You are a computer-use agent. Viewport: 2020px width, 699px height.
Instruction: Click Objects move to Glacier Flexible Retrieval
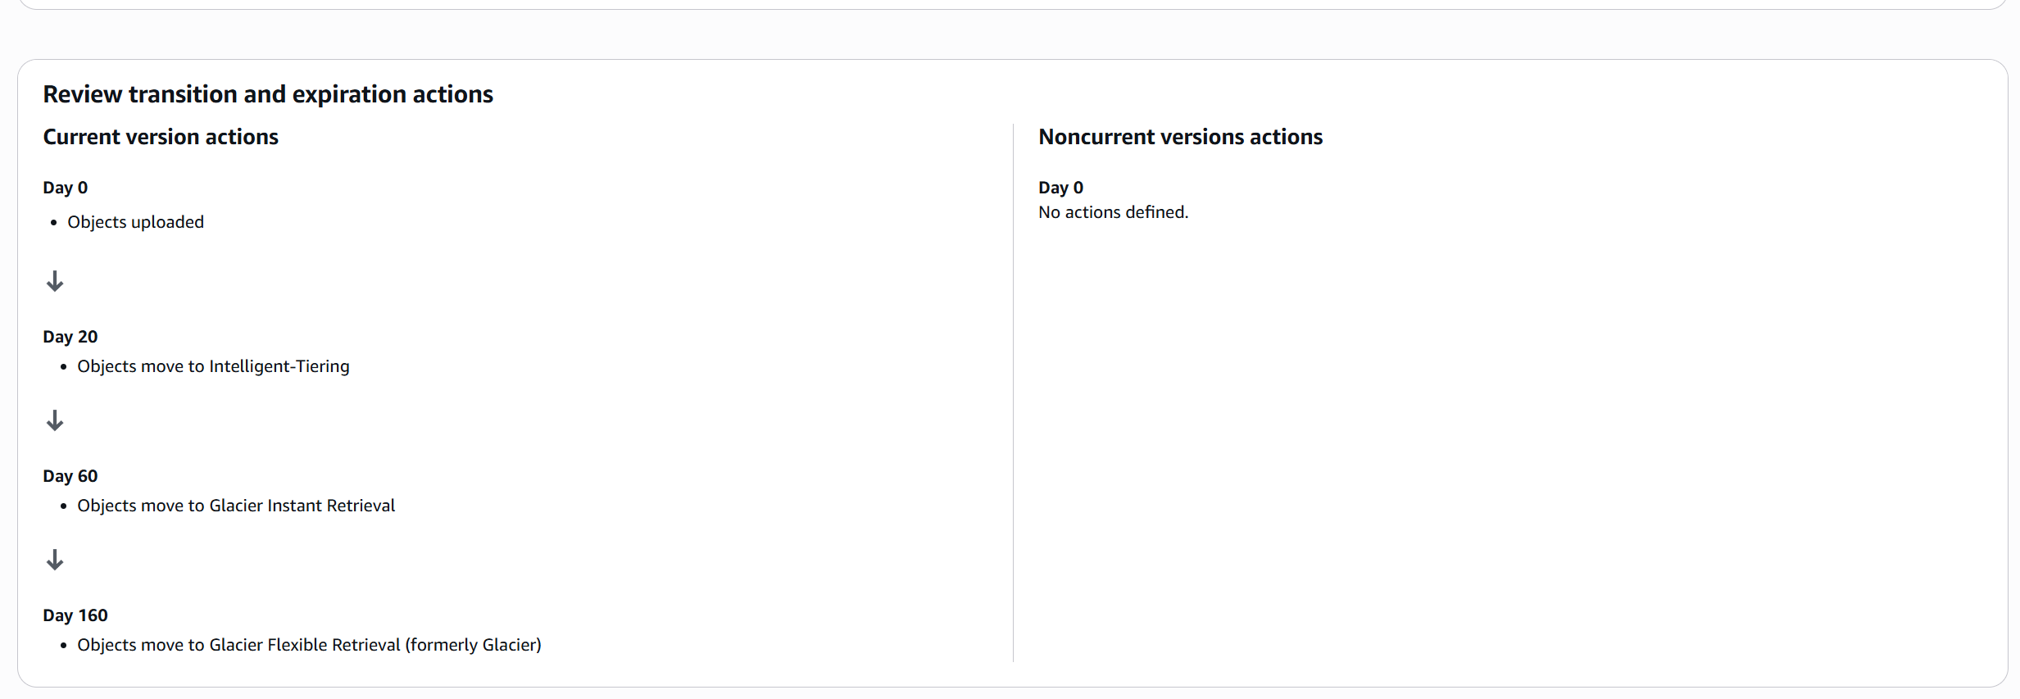pos(309,645)
